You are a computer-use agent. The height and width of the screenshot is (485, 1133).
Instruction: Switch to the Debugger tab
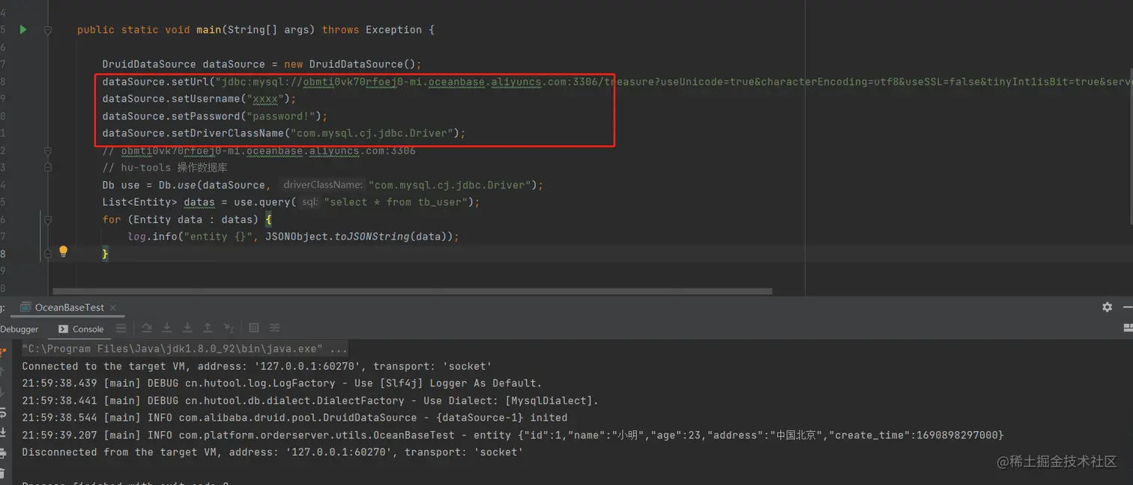[x=19, y=329]
